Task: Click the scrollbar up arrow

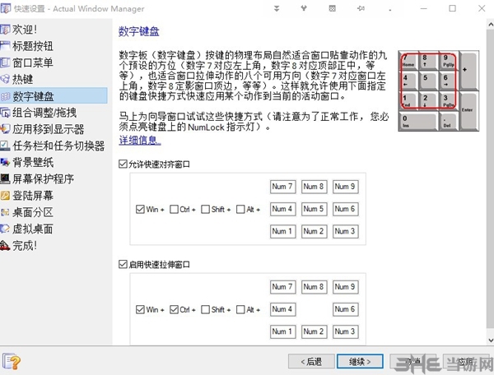Action: coord(490,24)
